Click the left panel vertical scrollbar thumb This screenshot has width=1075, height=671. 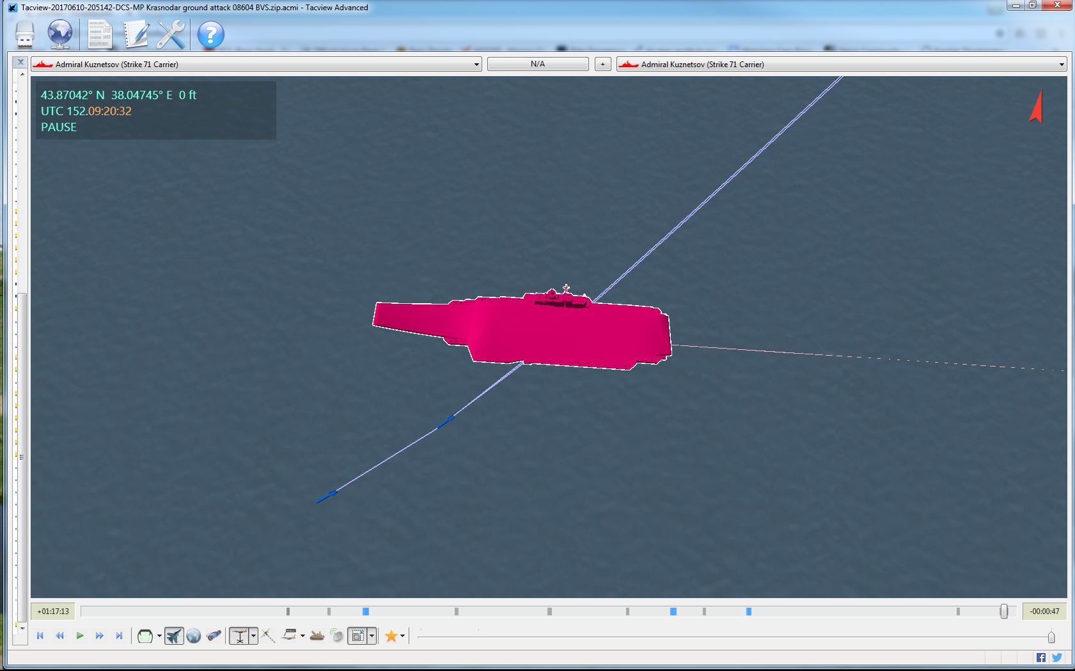pos(22,457)
